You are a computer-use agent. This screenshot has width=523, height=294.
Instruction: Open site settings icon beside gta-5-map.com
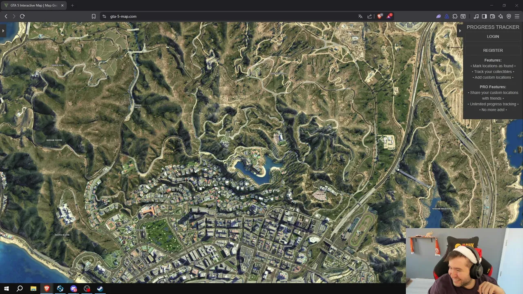(x=104, y=16)
